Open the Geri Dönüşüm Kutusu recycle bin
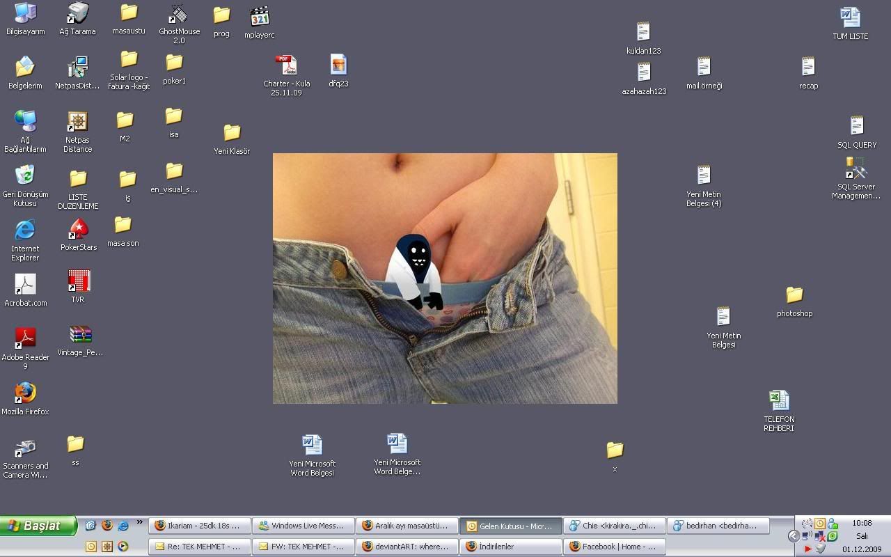Viewport: 891px width, 557px height. tap(25, 175)
